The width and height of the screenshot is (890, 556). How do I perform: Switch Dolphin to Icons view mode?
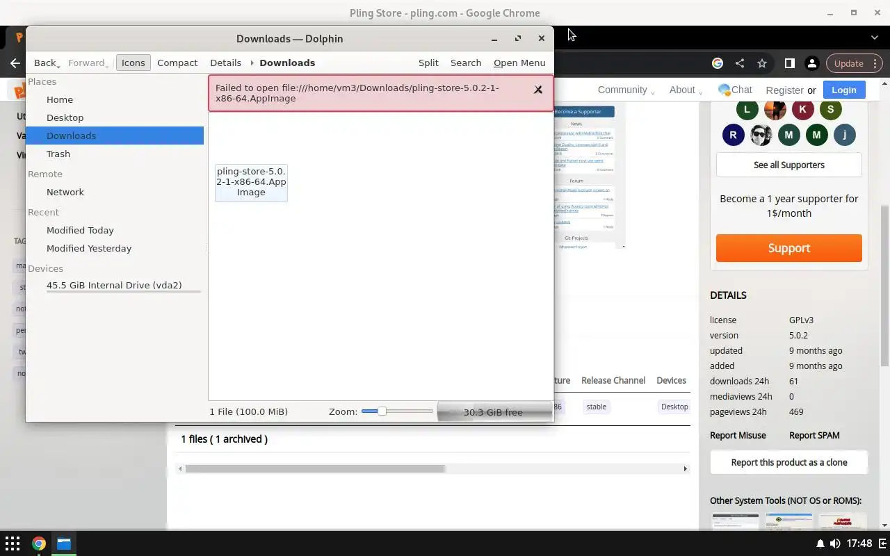pos(133,63)
